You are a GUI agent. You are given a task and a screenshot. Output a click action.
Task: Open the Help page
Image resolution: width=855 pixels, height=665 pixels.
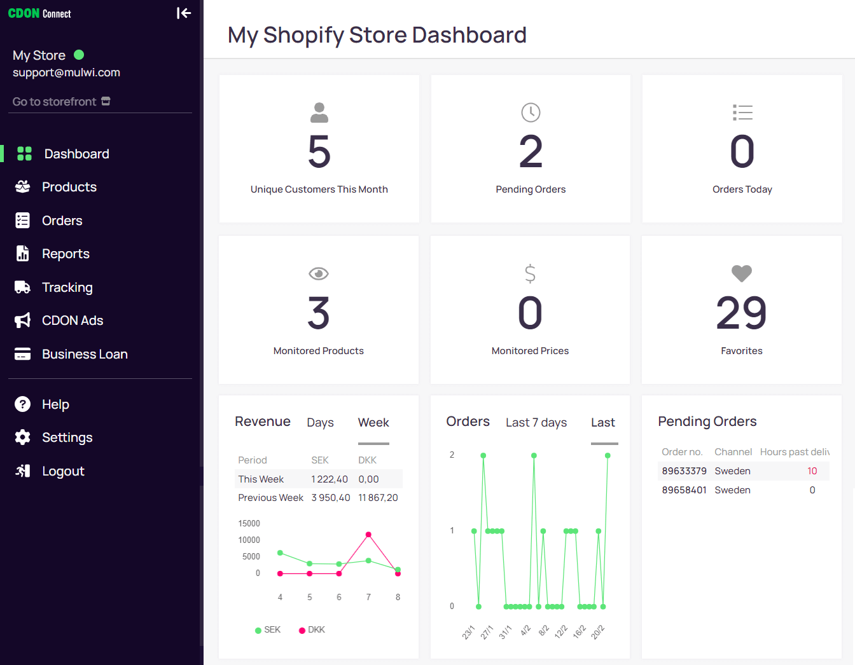coord(55,404)
